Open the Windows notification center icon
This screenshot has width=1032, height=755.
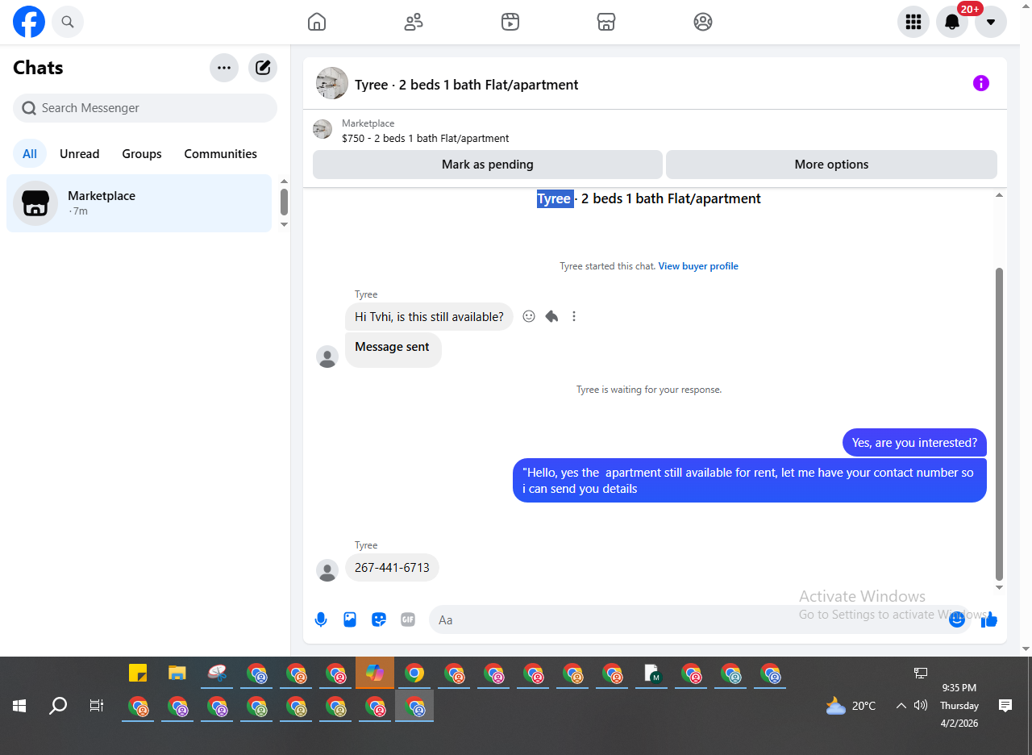pos(1005,706)
